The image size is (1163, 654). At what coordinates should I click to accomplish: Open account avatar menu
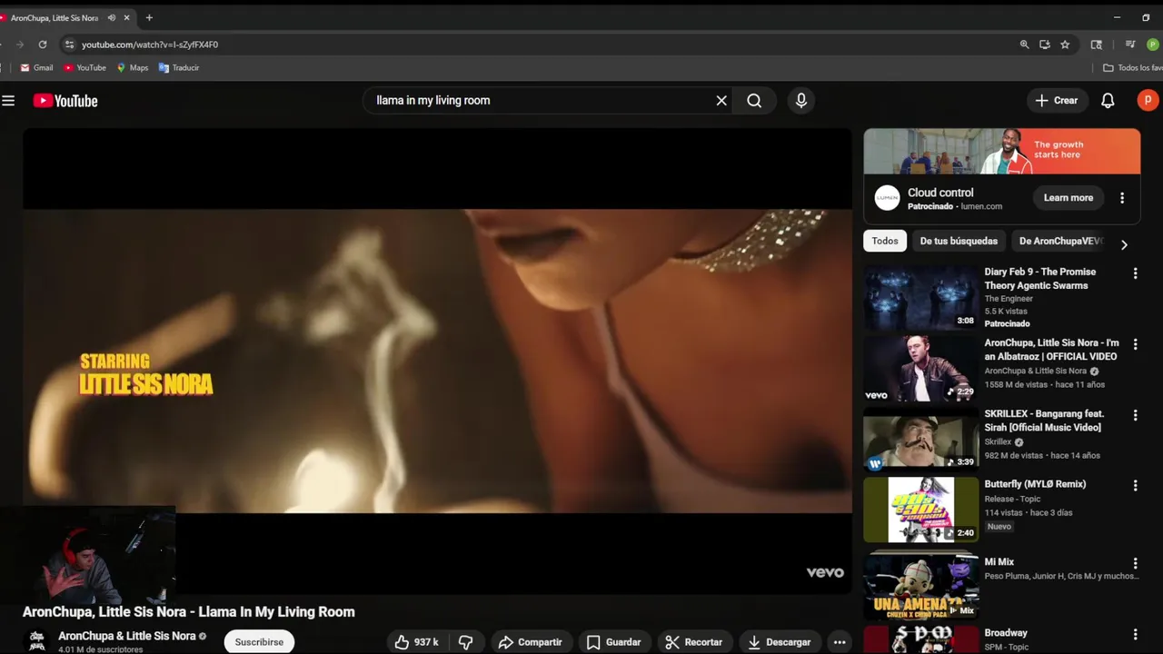tap(1148, 101)
